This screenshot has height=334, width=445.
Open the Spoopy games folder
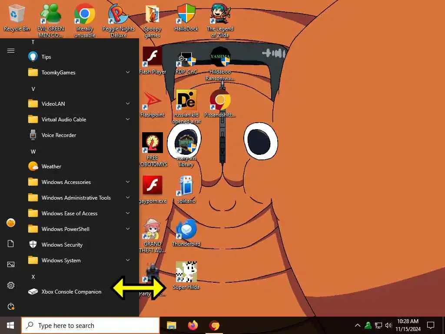pos(153,20)
